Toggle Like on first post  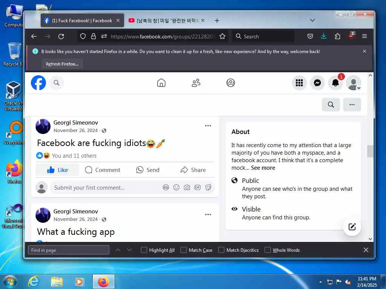[x=57, y=170]
